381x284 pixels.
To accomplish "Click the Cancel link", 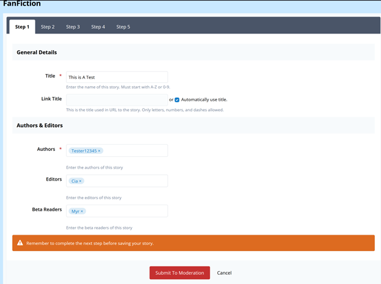I will [x=224, y=273].
